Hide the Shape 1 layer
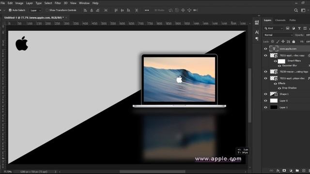Viewport: 310px width, 174px height. (265, 94)
